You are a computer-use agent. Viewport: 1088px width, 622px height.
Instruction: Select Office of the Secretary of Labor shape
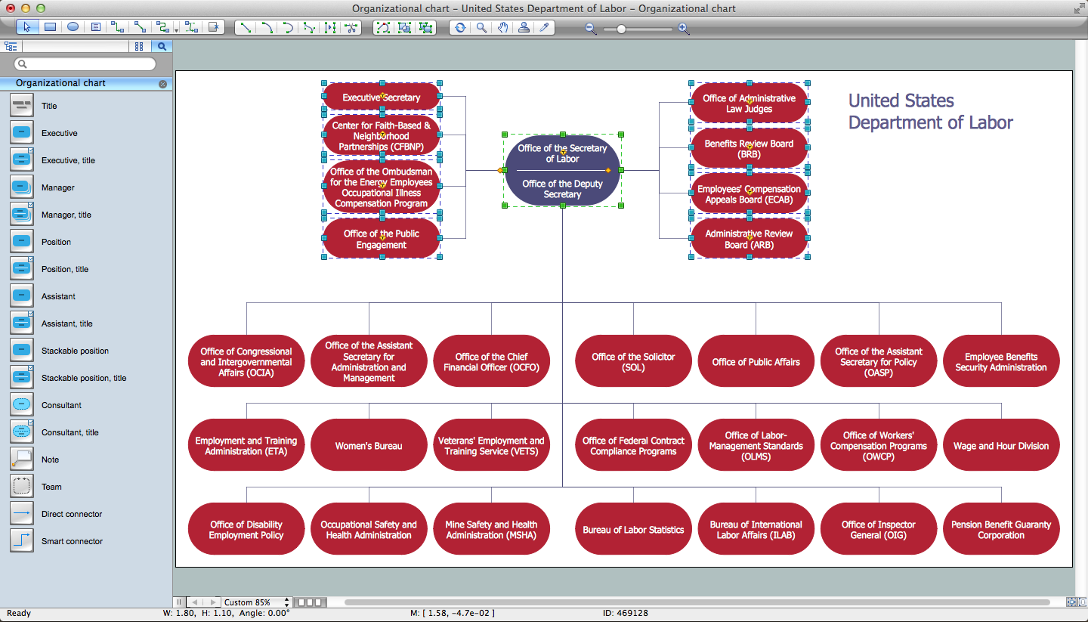[x=563, y=171]
